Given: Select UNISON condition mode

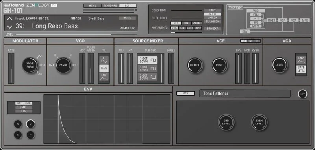Looking at the screenshot, I should click(x=213, y=18).
